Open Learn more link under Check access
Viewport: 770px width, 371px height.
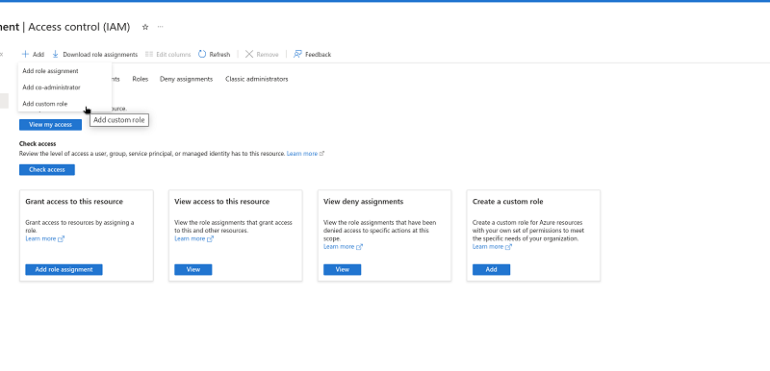302,154
